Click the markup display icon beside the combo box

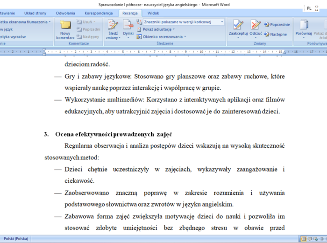139,21
